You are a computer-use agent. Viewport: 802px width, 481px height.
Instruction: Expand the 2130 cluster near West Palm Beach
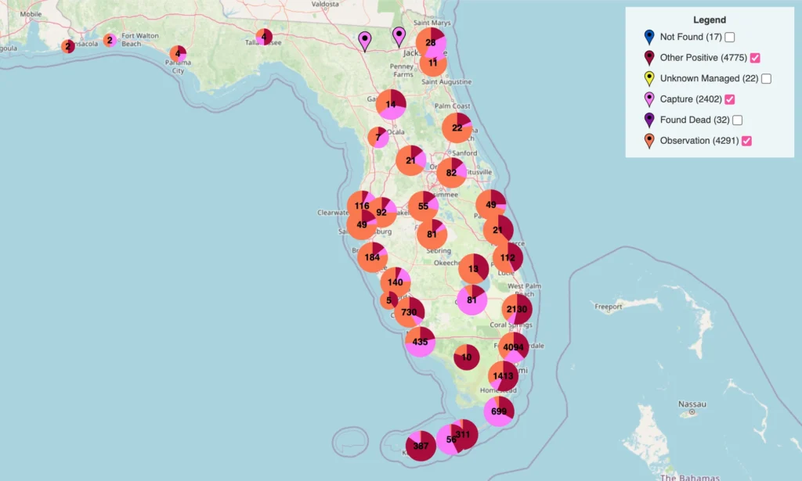coord(517,308)
